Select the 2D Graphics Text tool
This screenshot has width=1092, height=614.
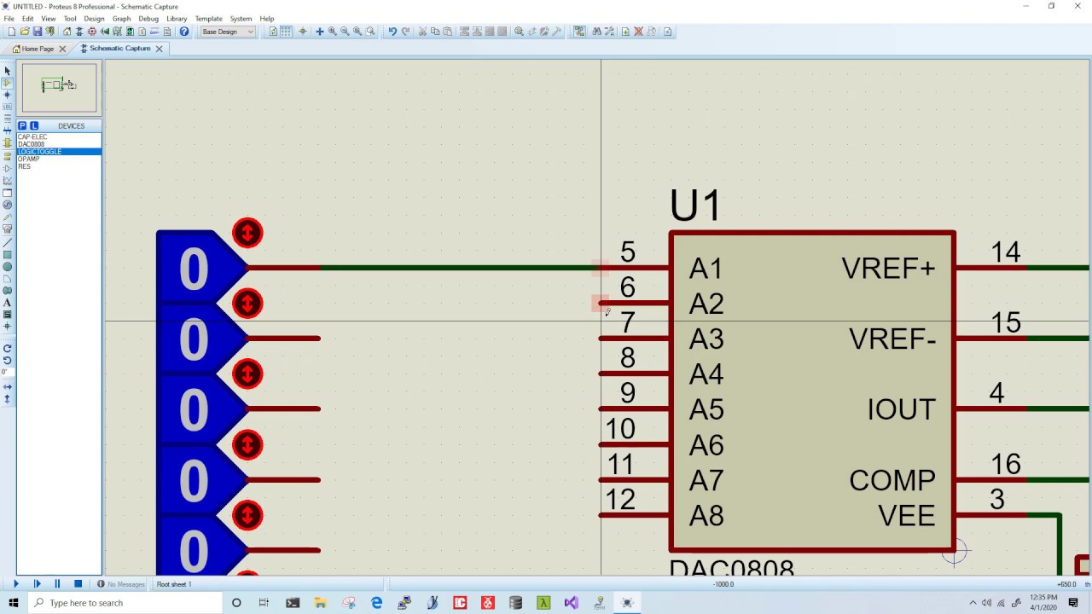8,303
